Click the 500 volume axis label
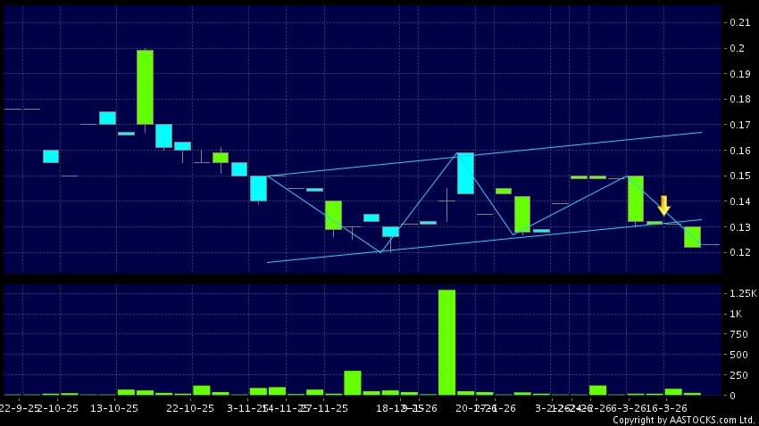The width and height of the screenshot is (759, 426). (x=738, y=355)
